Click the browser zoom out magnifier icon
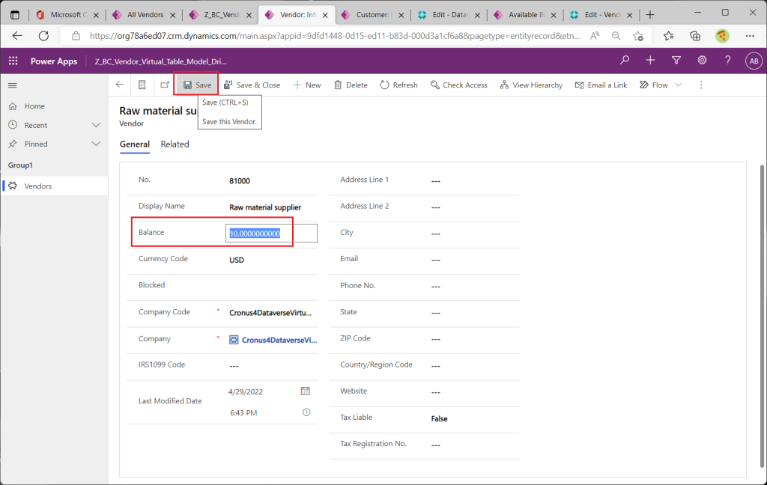767x485 pixels. point(616,36)
